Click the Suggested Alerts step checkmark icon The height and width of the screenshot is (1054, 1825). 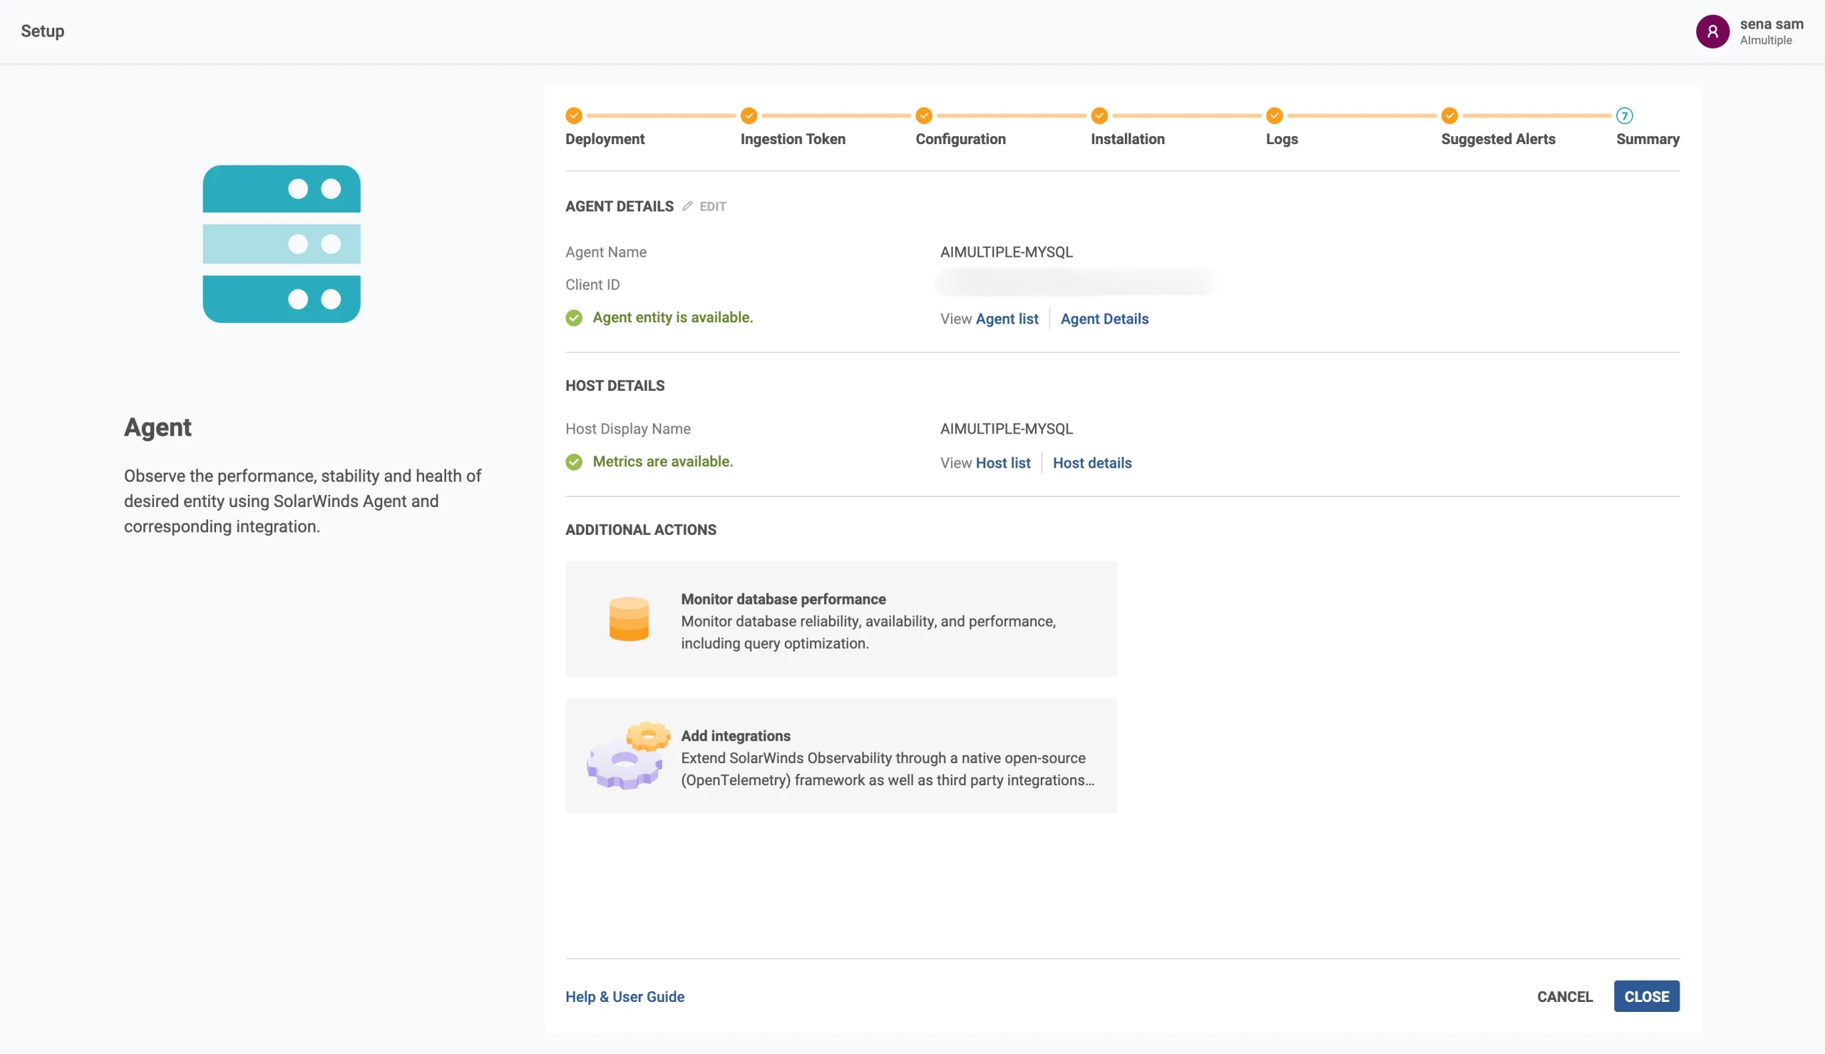pyautogui.click(x=1449, y=116)
